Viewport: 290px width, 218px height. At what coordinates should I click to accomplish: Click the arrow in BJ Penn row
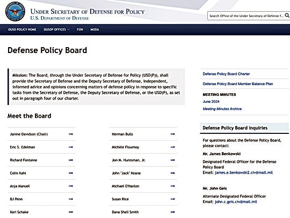pos(71,199)
